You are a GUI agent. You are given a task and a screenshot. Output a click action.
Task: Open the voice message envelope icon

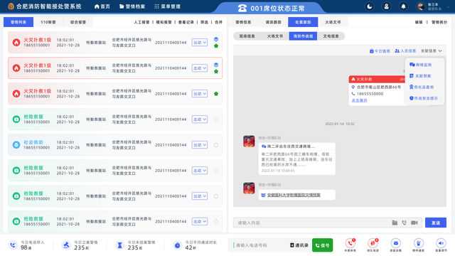pos(395,243)
